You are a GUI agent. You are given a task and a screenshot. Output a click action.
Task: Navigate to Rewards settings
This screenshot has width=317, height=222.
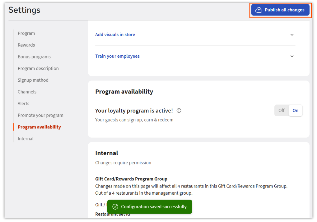pyautogui.click(x=26, y=45)
